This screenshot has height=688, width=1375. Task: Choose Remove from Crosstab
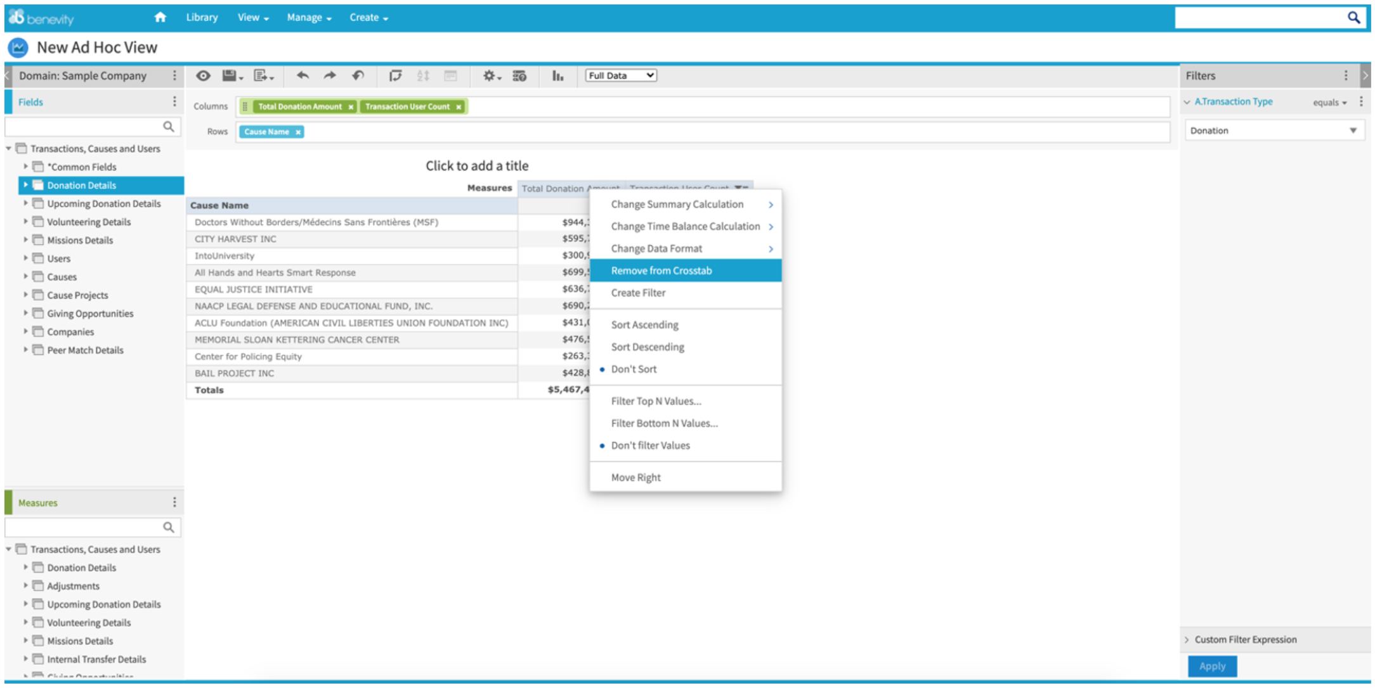click(686, 271)
